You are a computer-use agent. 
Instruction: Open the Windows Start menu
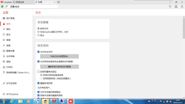[3, 101]
